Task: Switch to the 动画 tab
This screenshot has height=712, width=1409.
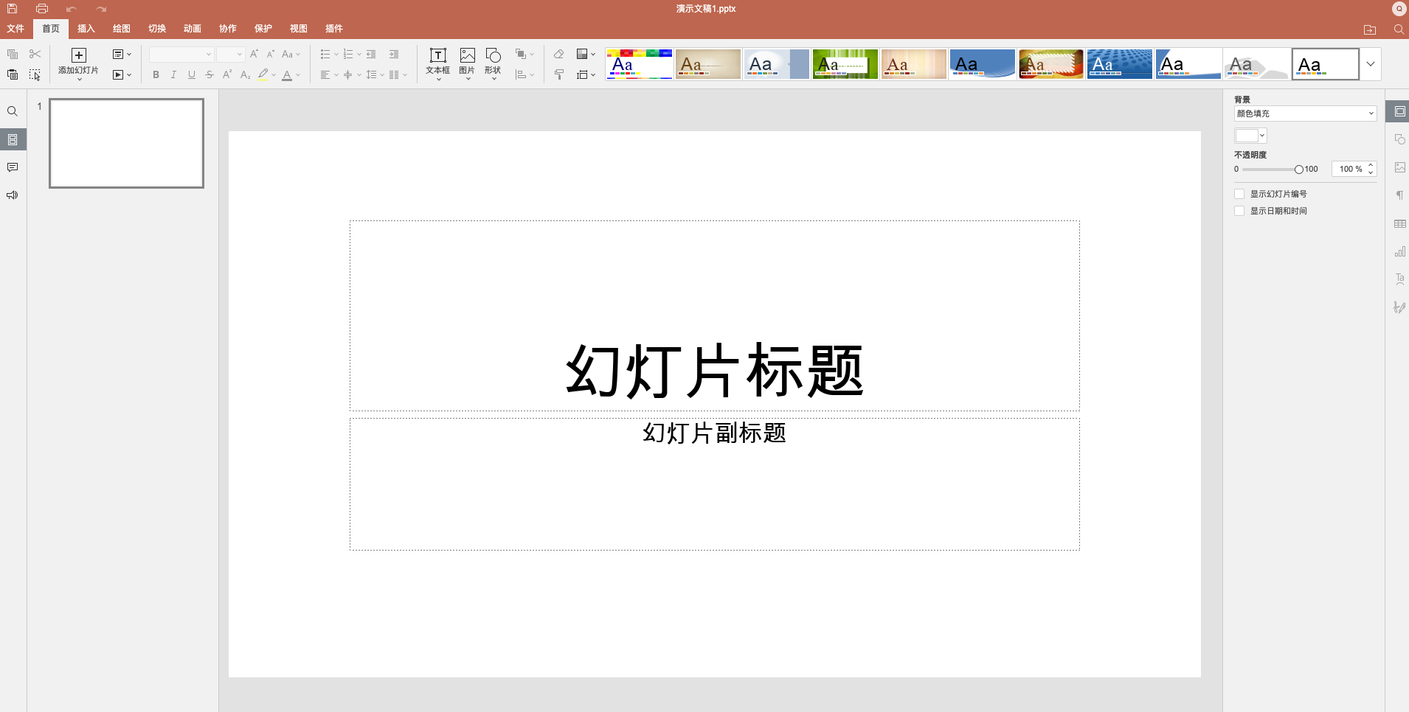Action: 193,29
